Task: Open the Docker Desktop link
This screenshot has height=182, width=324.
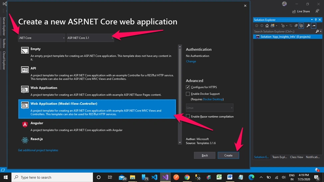Action: pos(213,99)
